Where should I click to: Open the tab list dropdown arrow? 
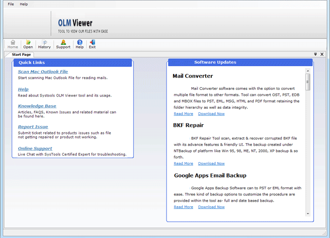(315, 54)
